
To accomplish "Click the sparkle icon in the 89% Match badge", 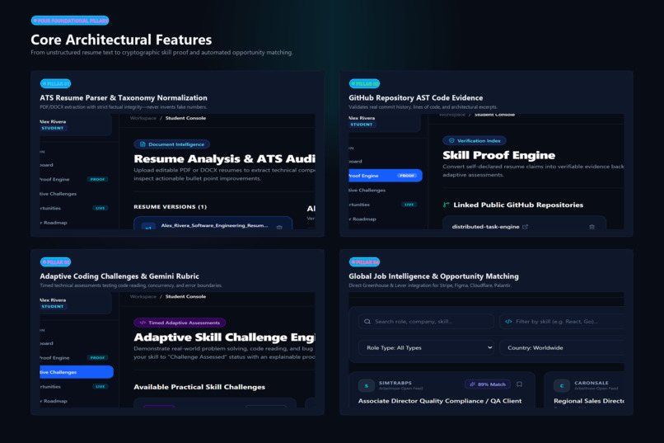I will click(x=472, y=384).
